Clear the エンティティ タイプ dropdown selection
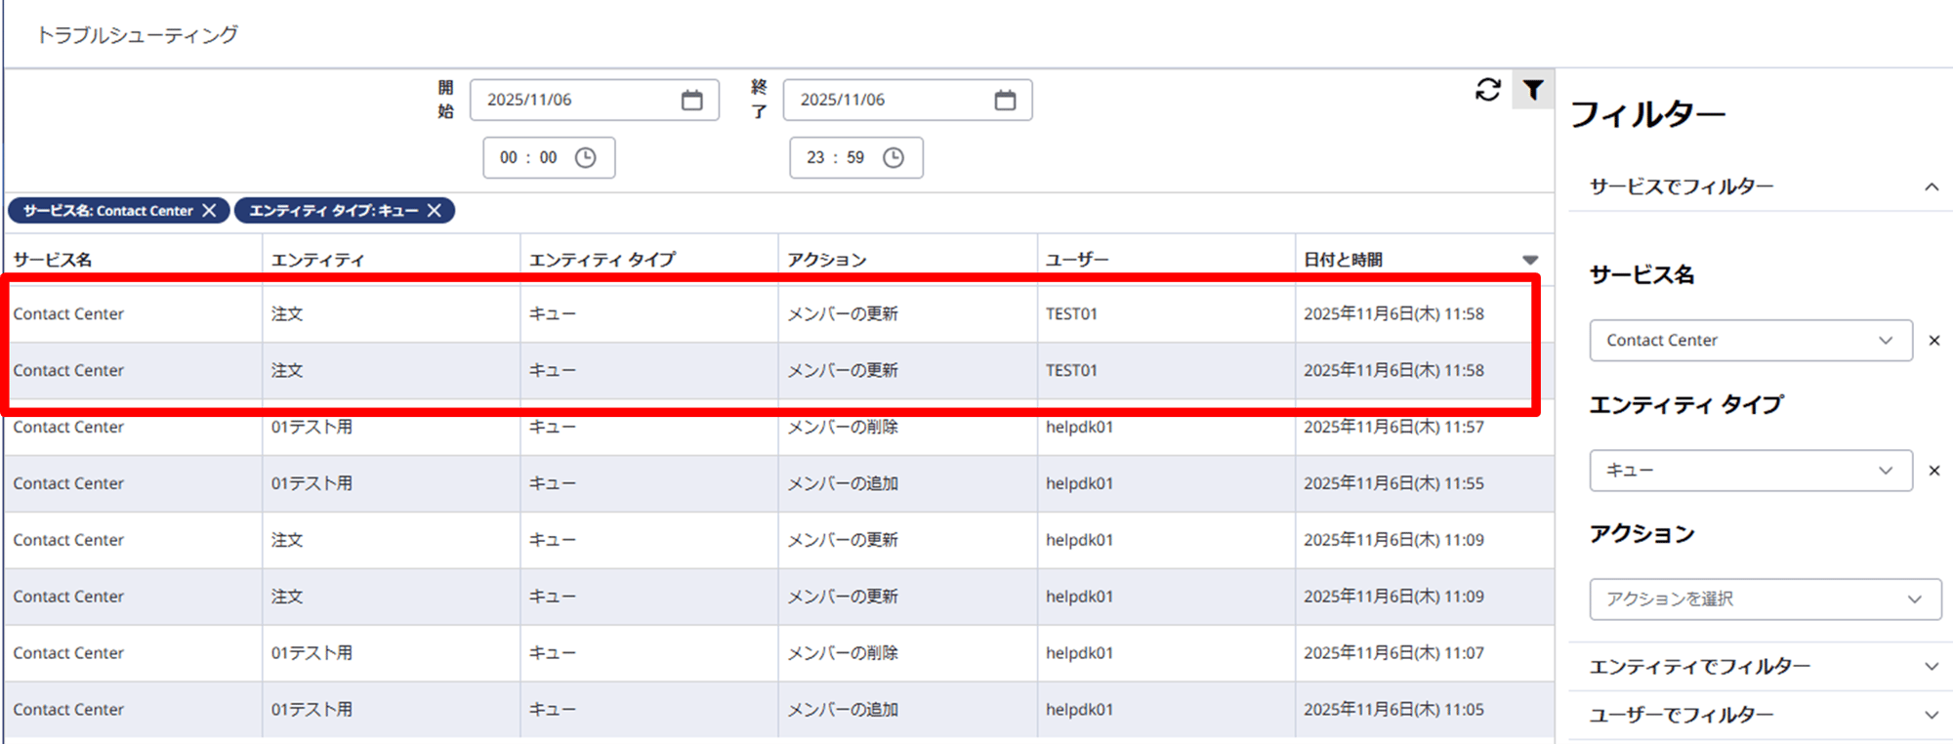This screenshot has width=1953, height=744. click(1933, 471)
